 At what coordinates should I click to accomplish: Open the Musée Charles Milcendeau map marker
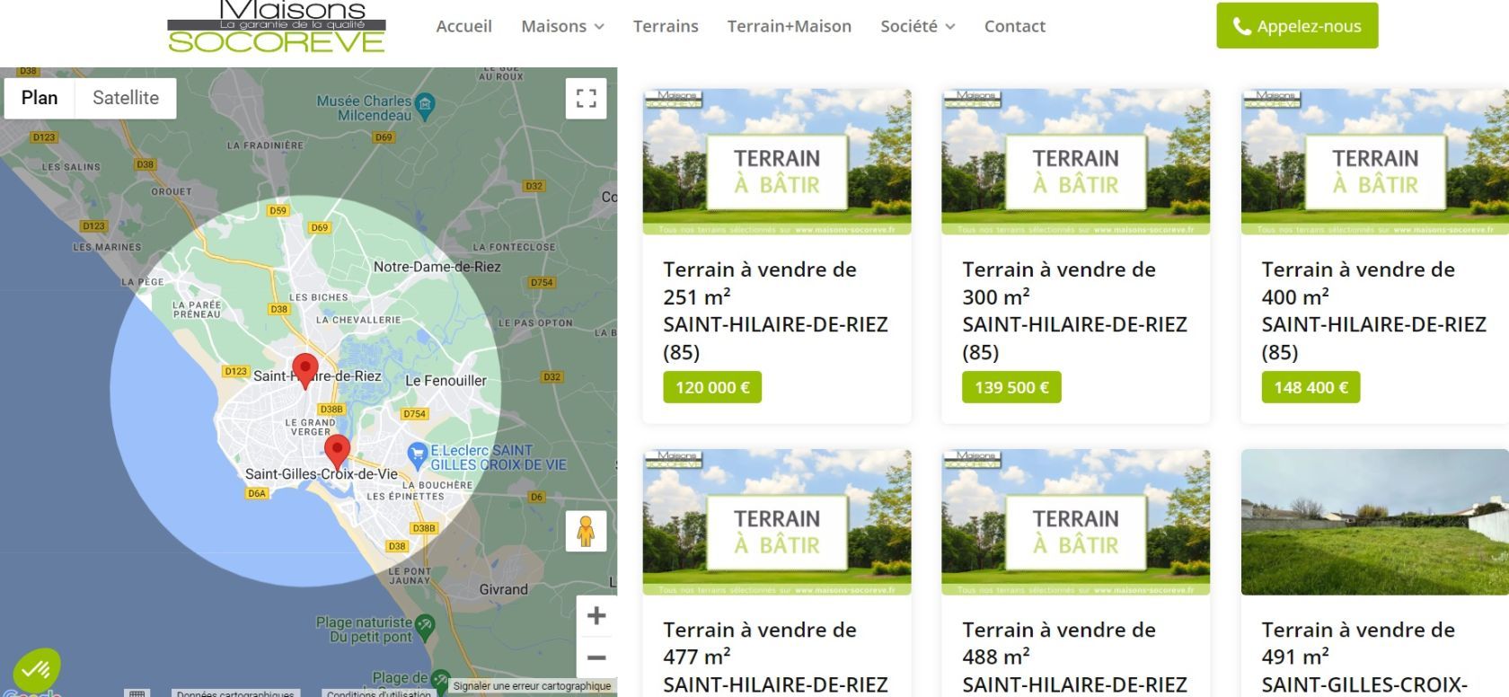coord(426,105)
